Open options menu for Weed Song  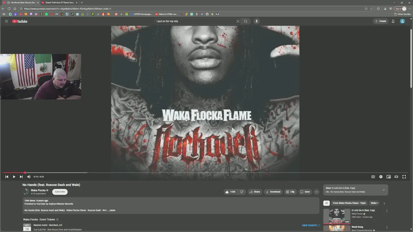[387, 227]
